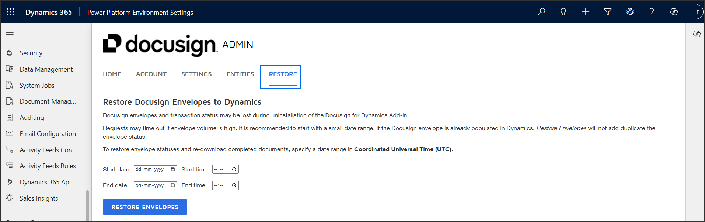The height and width of the screenshot is (222, 705).
Task: Open the lightbulb assistant icon
Action: click(x=563, y=12)
